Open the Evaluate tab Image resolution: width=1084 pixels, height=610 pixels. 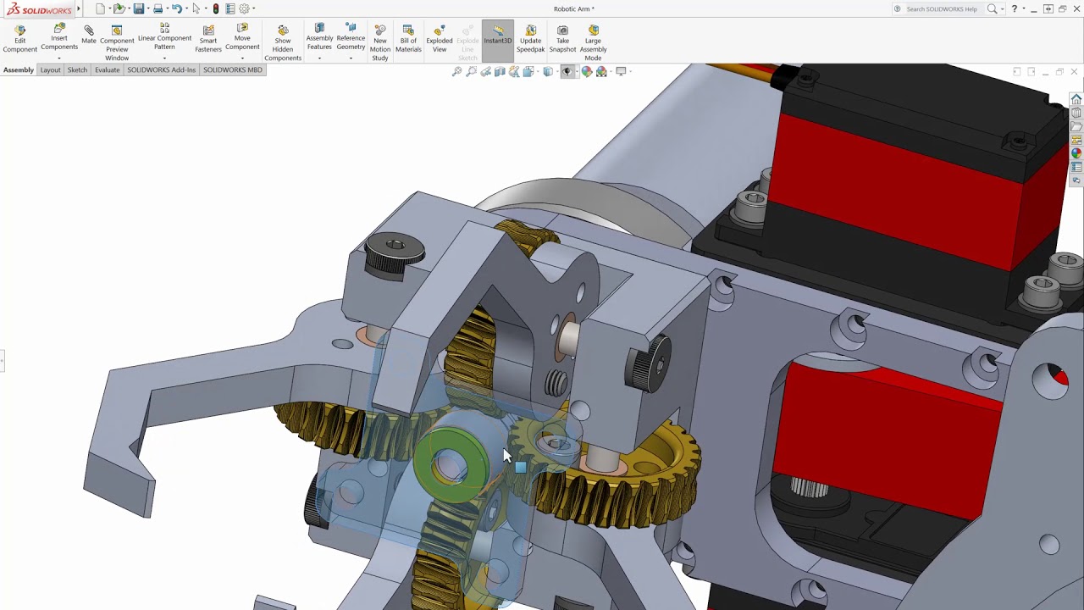(x=108, y=69)
